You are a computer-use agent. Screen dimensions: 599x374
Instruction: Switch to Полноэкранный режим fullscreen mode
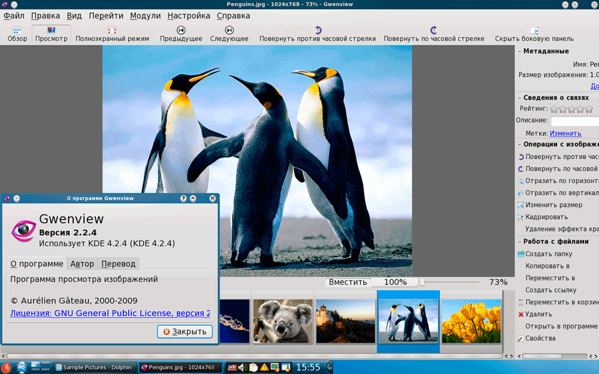tap(112, 34)
